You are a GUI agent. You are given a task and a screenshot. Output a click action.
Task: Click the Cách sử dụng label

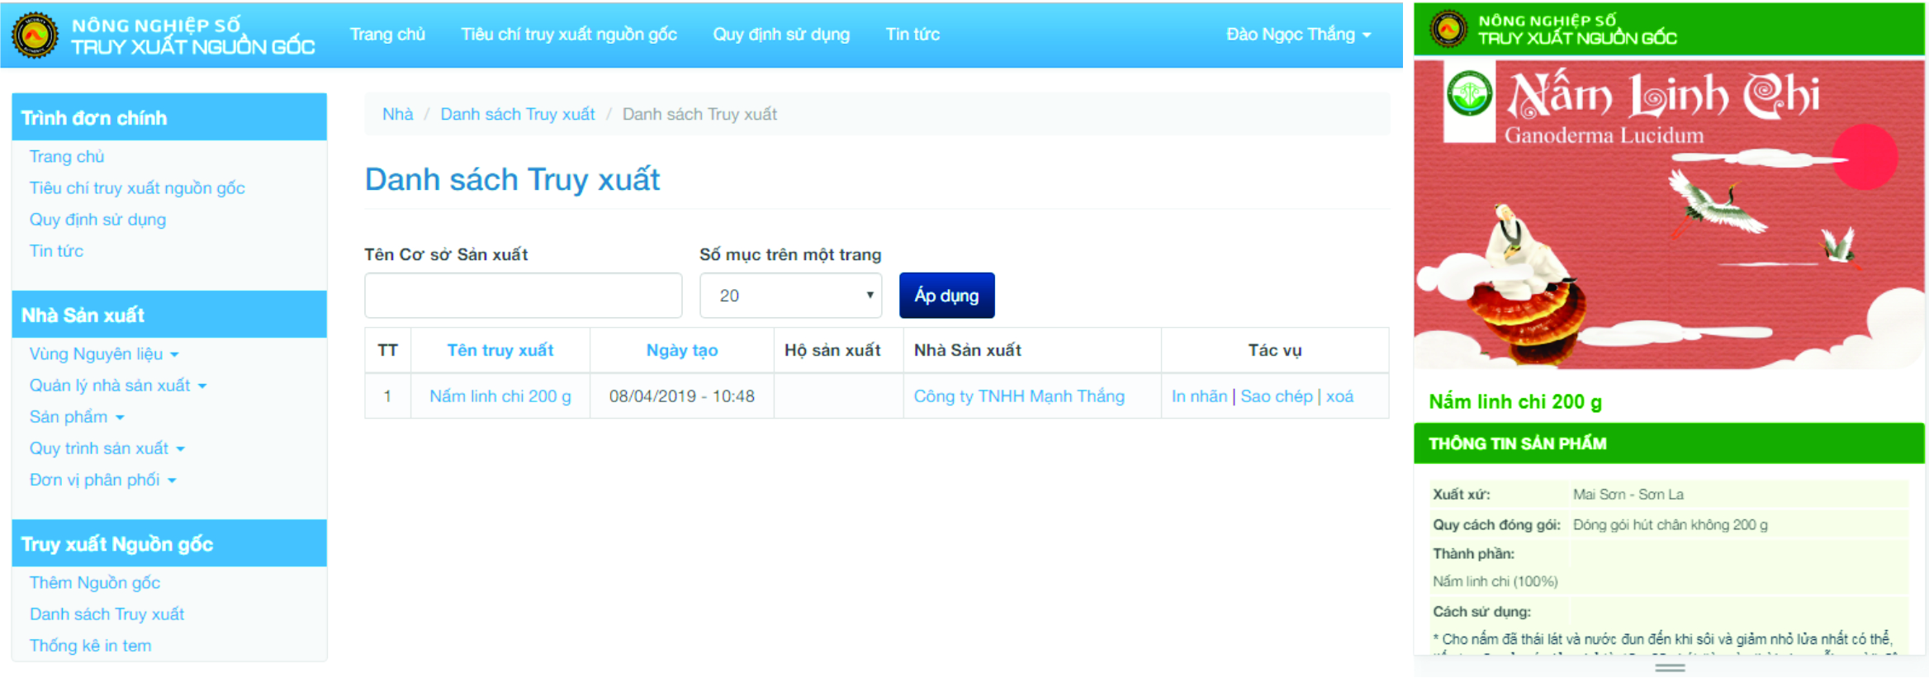click(1481, 612)
